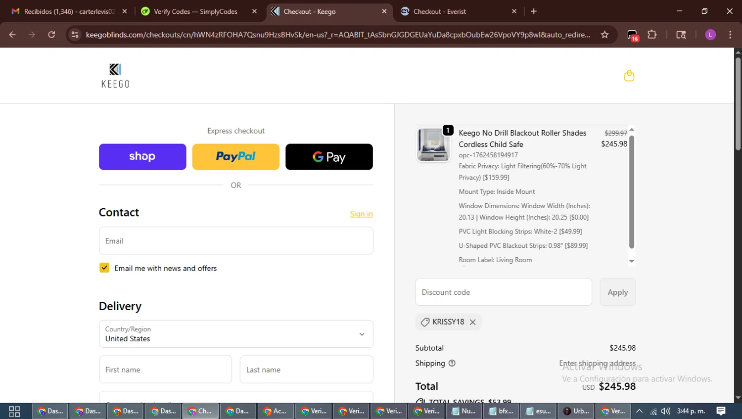Bookmark this page with the star icon
The height and width of the screenshot is (419, 742).
click(x=604, y=35)
